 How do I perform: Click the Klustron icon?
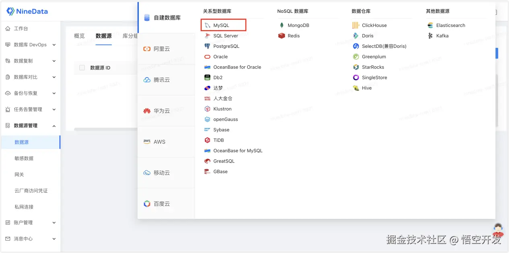pyautogui.click(x=207, y=109)
